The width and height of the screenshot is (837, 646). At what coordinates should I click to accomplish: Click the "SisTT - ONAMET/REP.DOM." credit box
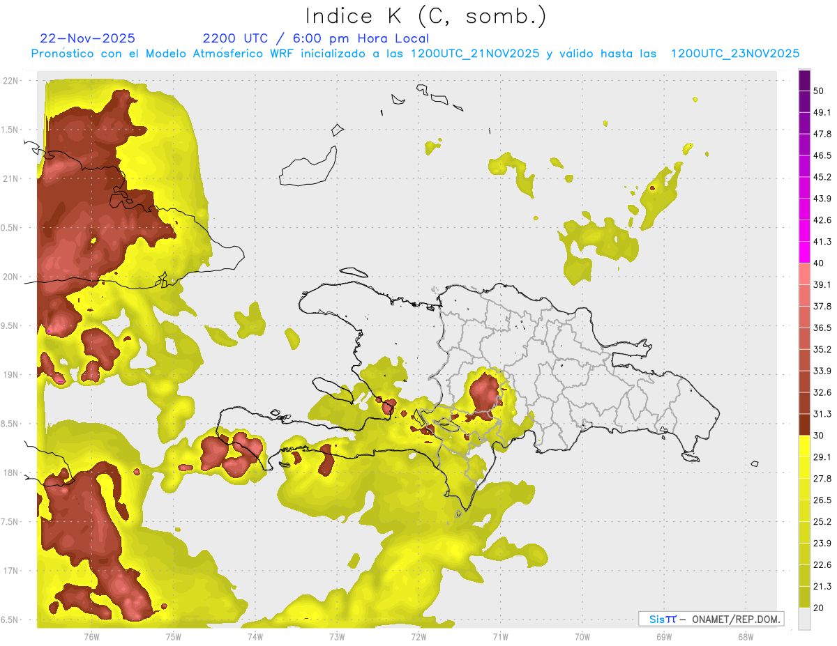point(711,619)
